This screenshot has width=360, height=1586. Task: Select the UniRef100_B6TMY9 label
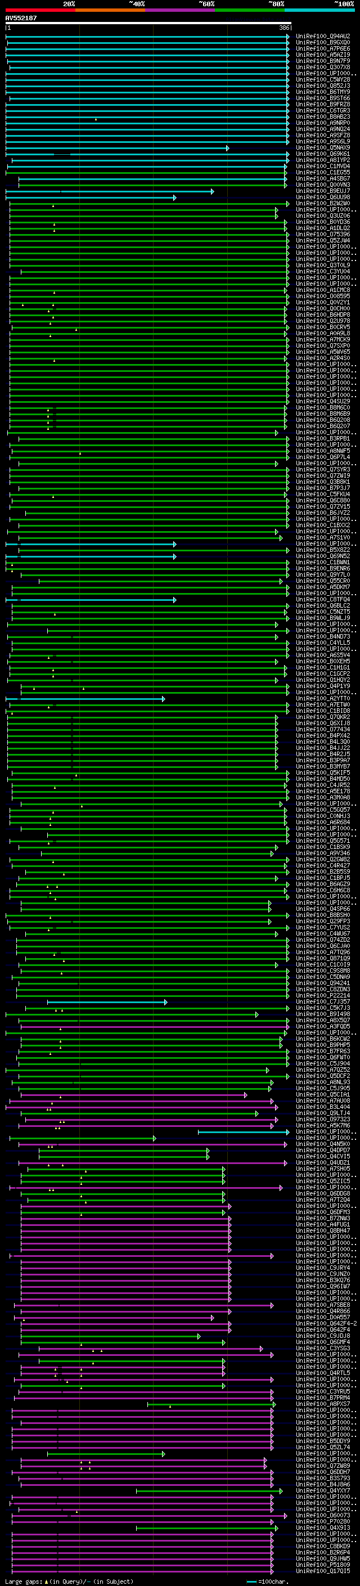(x=323, y=92)
